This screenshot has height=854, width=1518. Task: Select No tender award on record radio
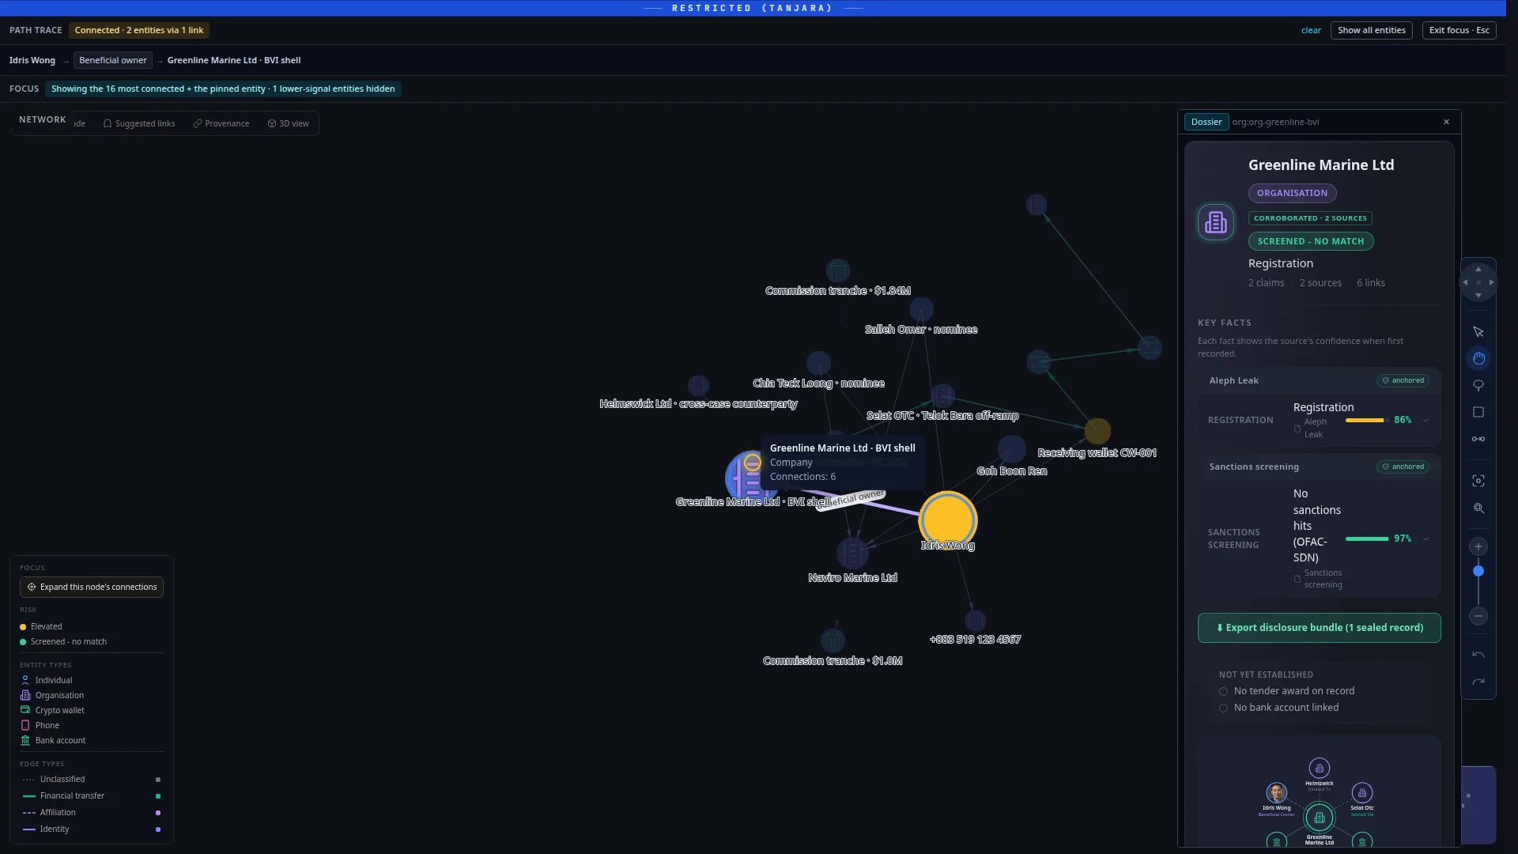click(1223, 691)
